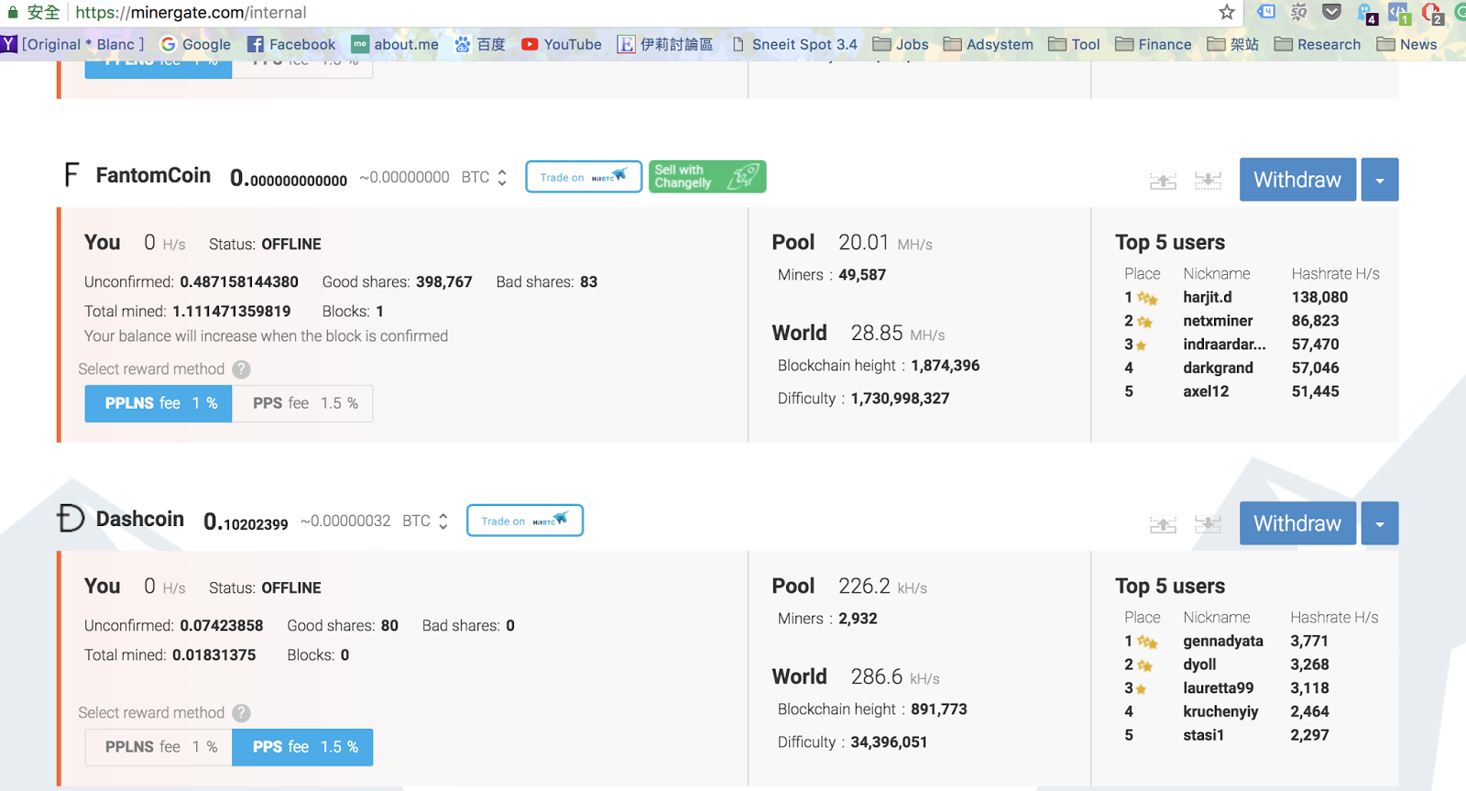The image size is (1466, 791).
Task: Click the FantomCoin move-up arrow icon
Action: click(x=1163, y=181)
